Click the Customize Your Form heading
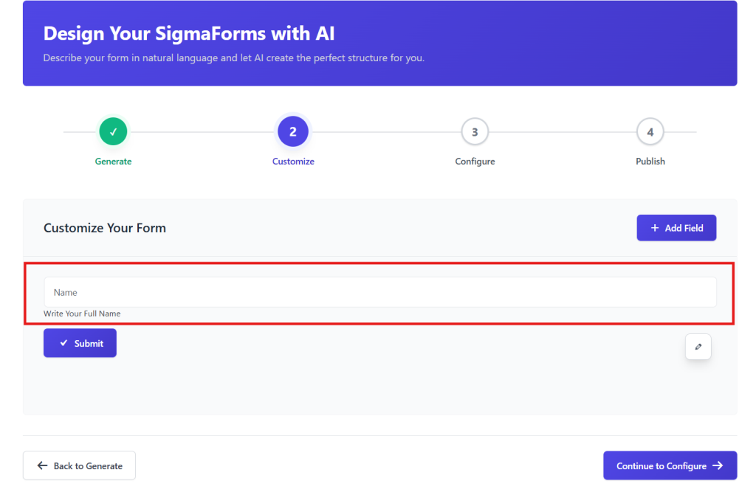This screenshot has height=492, width=756. point(105,228)
